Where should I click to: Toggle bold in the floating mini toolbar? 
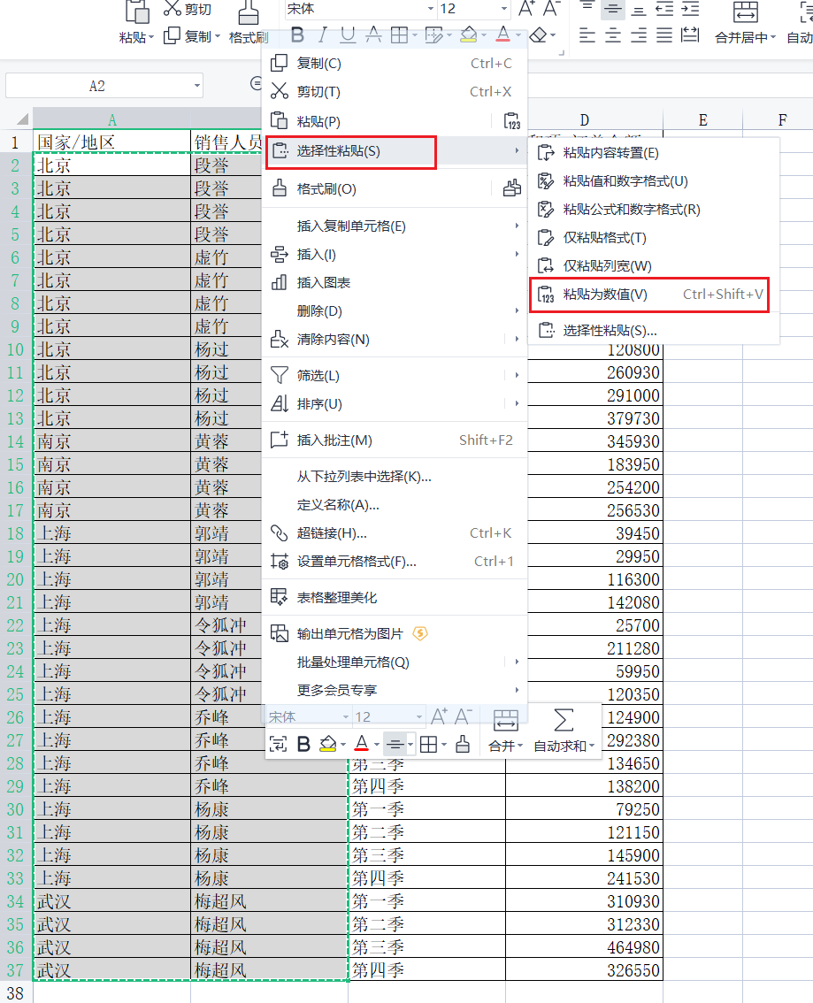tap(303, 746)
